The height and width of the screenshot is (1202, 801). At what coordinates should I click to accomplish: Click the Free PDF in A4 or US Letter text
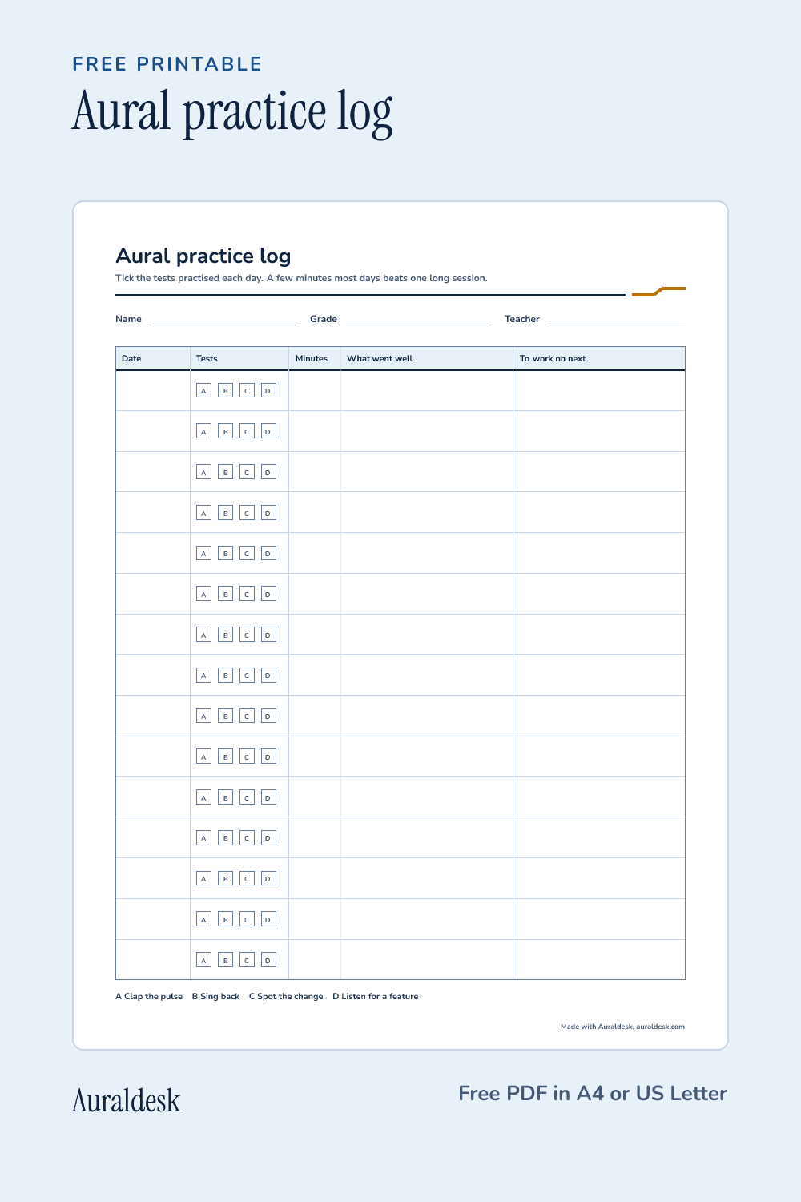coord(593,1094)
